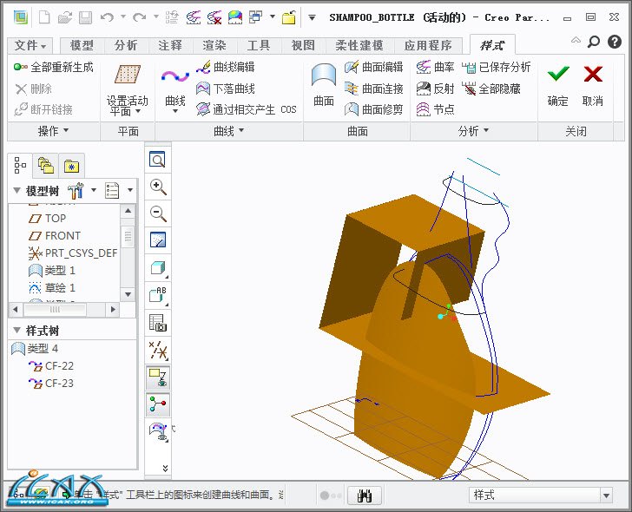Expand the 曲线 group dropdown

click(x=228, y=131)
